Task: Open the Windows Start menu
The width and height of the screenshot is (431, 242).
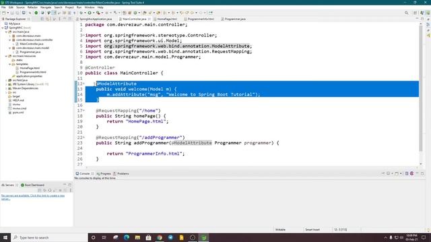Action: point(5,237)
